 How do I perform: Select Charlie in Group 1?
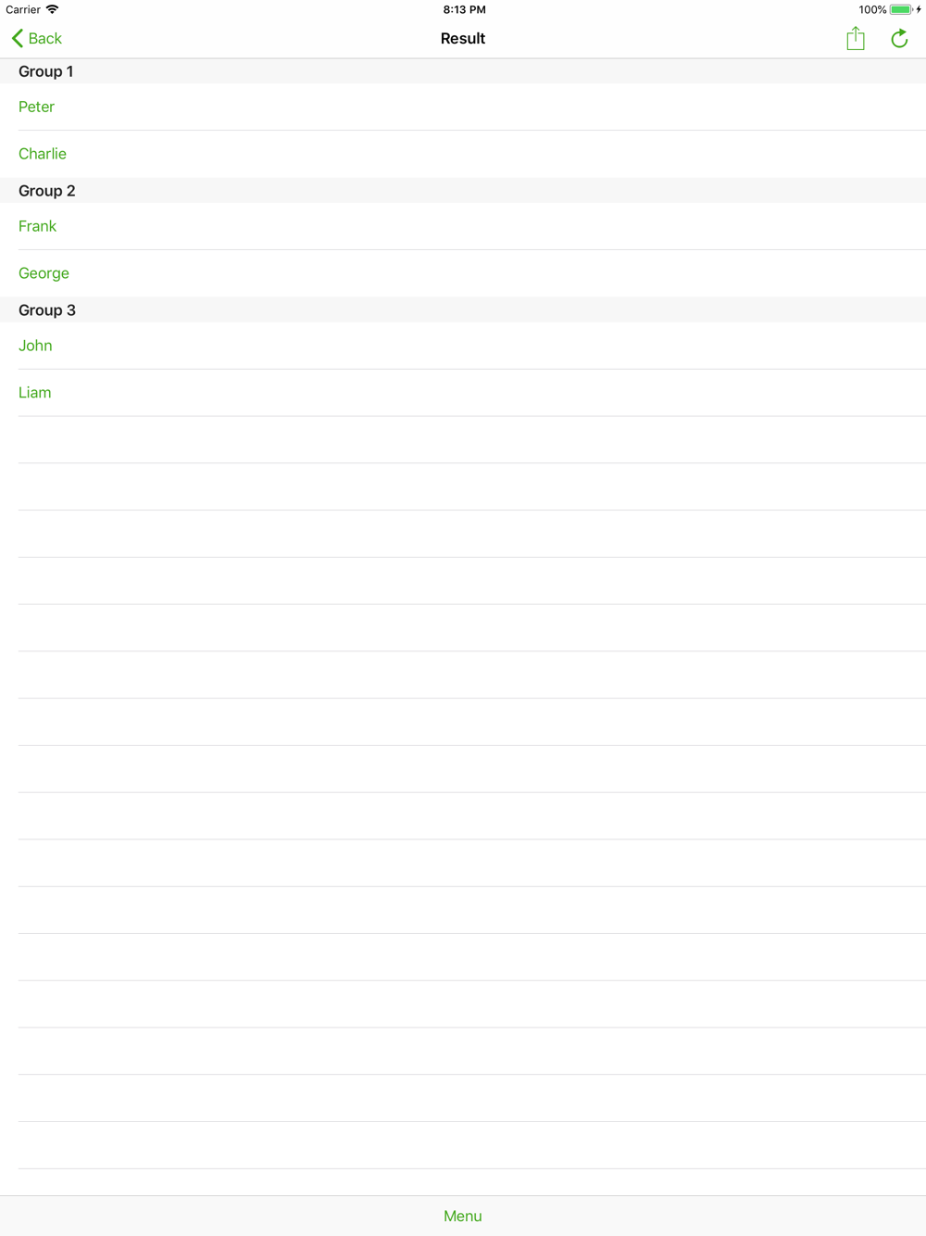[463, 154]
